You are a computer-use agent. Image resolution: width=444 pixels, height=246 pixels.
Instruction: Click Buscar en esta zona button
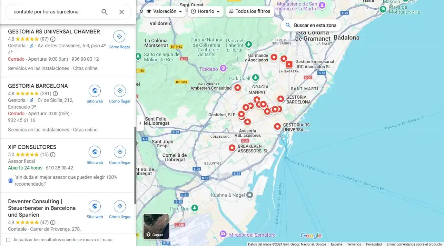(311, 25)
